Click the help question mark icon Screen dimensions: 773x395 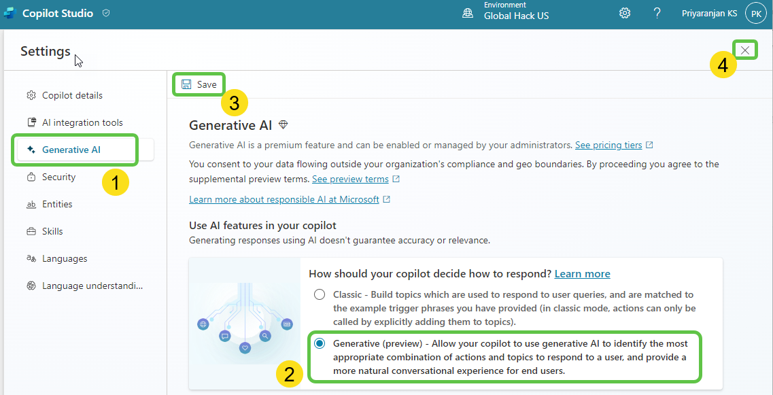[657, 12]
